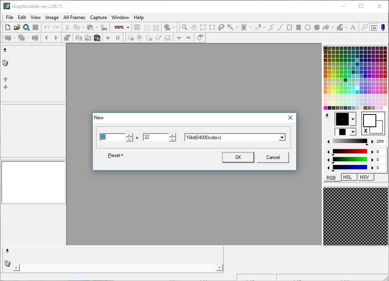
Task: Select the magic wand tool
Action: [231, 27]
